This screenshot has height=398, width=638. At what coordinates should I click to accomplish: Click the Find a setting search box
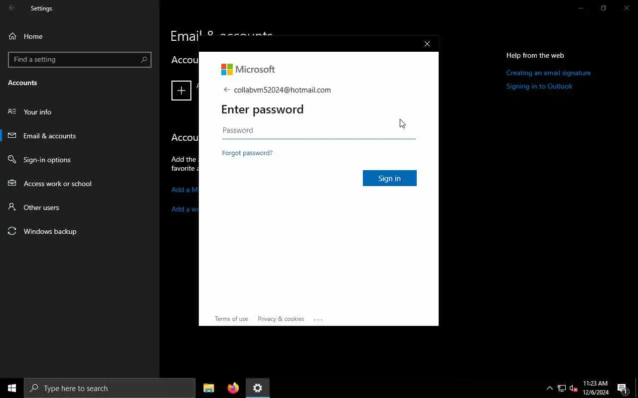[80, 59]
